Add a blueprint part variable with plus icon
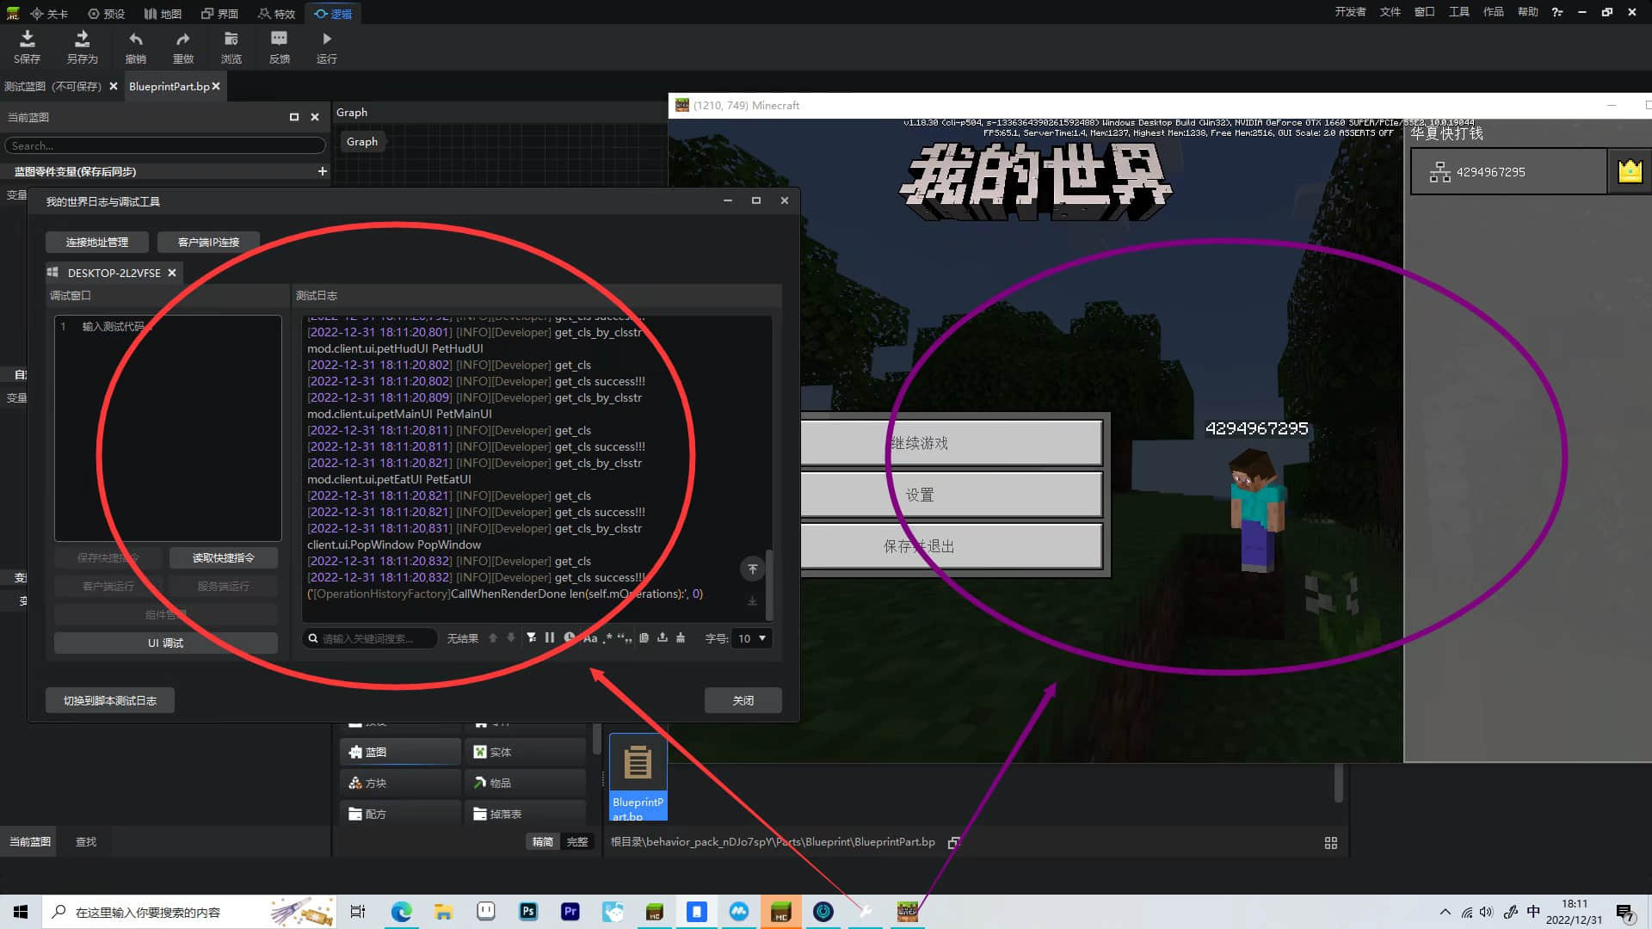 click(x=322, y=171)
